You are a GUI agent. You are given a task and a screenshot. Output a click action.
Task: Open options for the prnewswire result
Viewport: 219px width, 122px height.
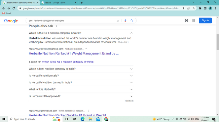coord(89,111)
